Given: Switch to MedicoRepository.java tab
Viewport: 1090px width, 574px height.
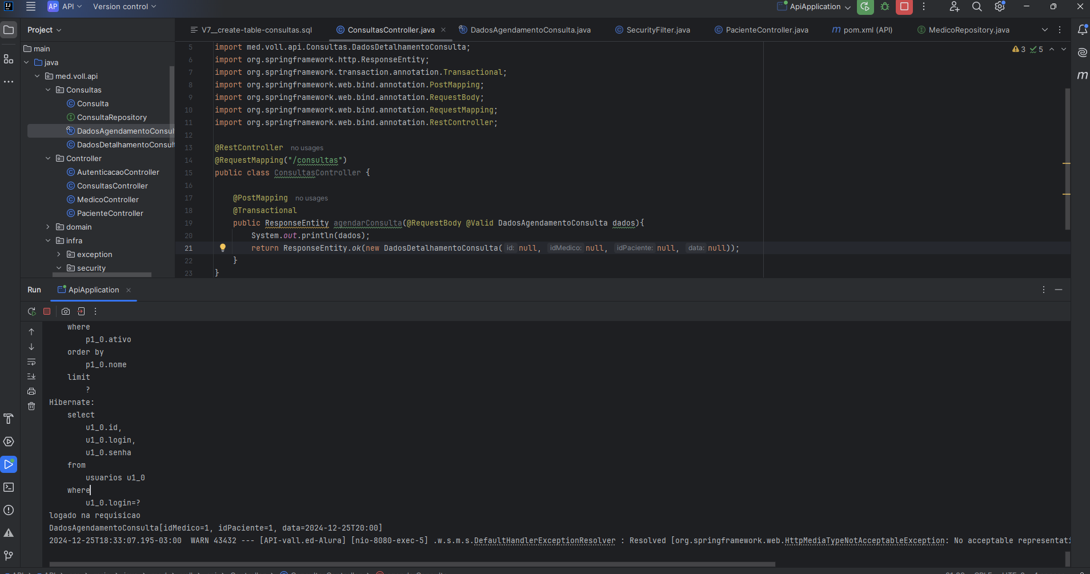Looking at the screenshot, I should (963, 30).
